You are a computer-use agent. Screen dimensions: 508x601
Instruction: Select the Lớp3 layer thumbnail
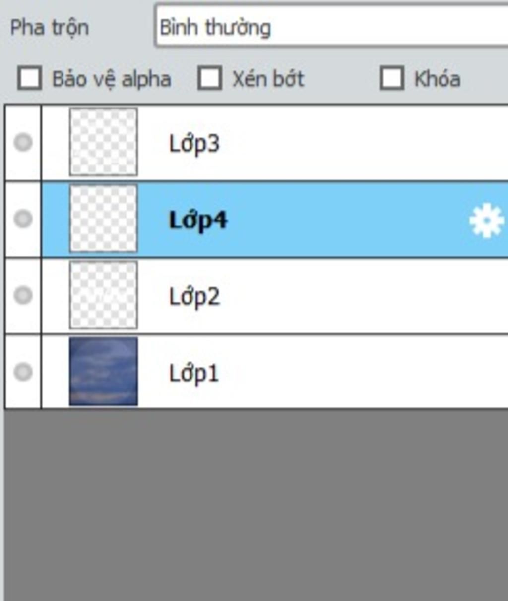(x=103, y=142)
